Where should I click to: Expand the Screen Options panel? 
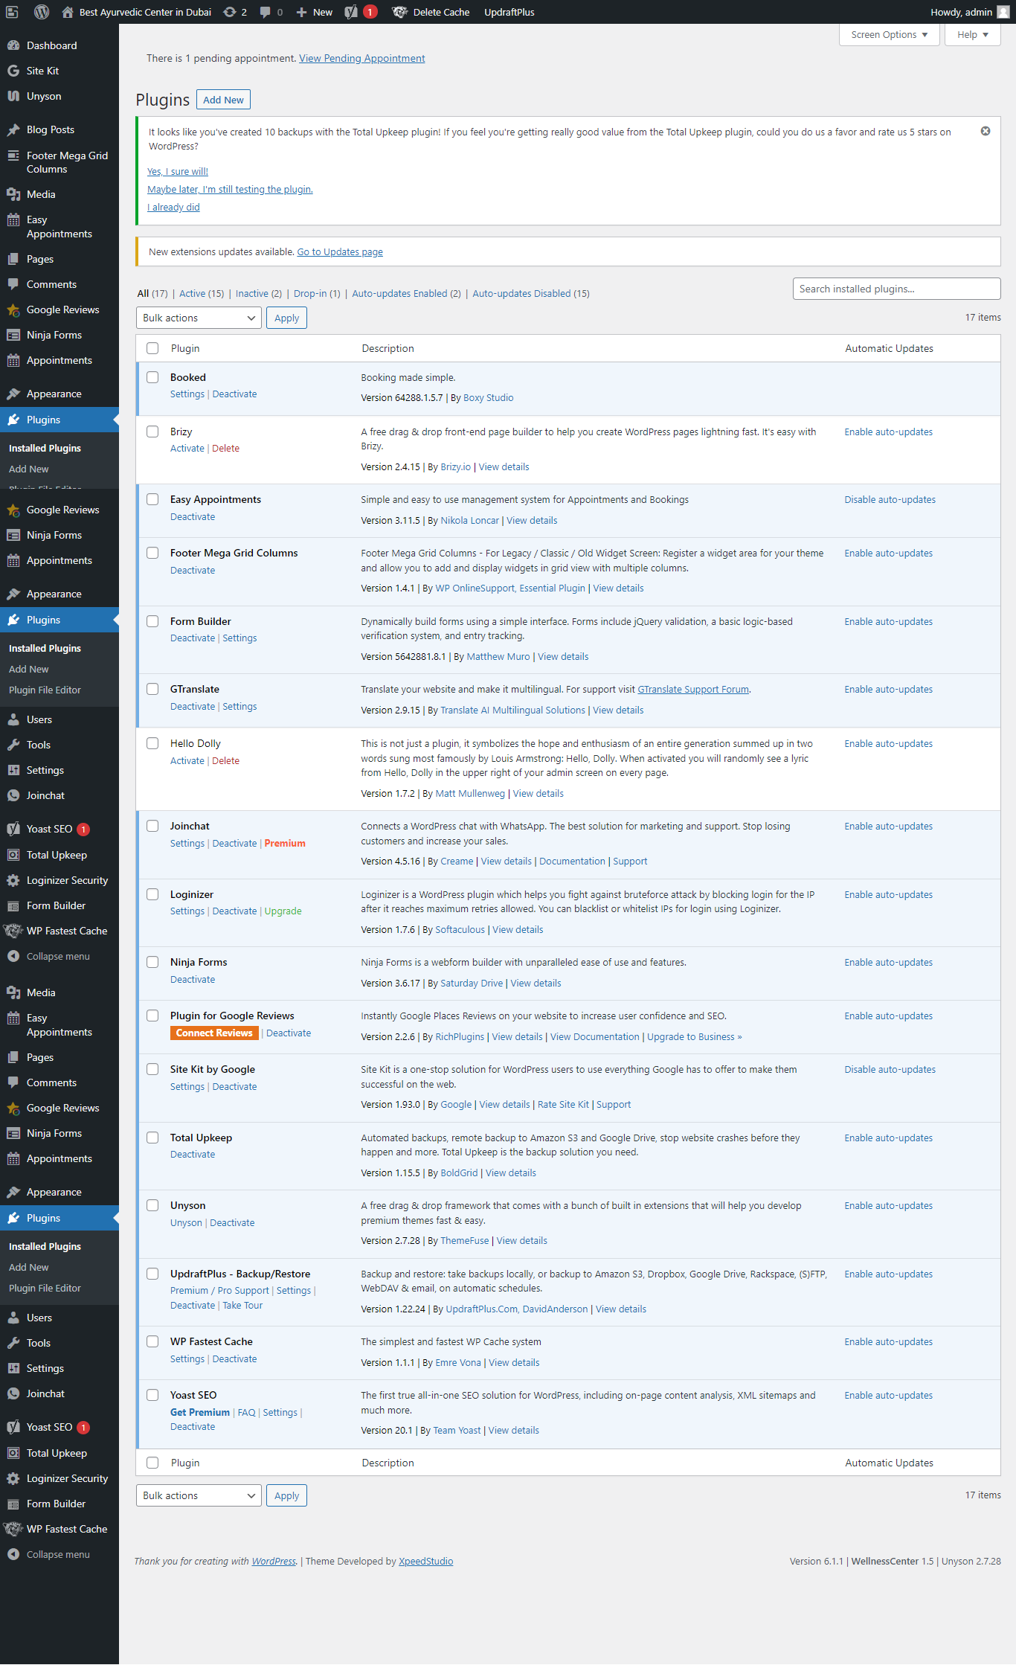tap(889, 35)
